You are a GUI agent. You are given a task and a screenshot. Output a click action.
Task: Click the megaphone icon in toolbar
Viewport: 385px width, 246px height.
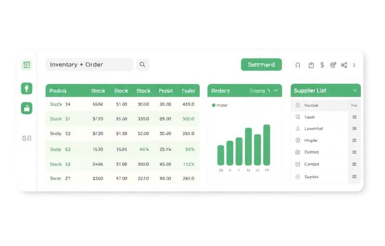(x=344, y=65)
